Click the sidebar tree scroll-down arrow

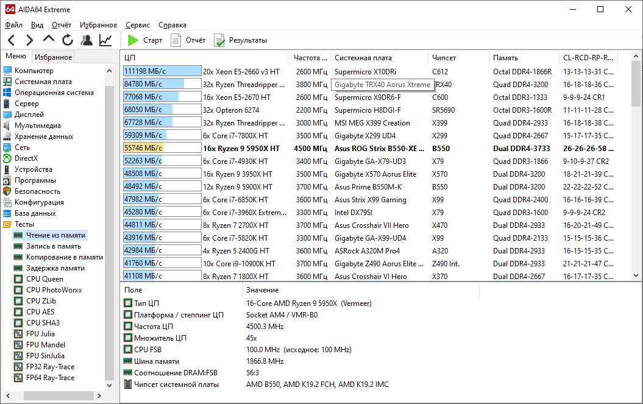coord(109,385)
